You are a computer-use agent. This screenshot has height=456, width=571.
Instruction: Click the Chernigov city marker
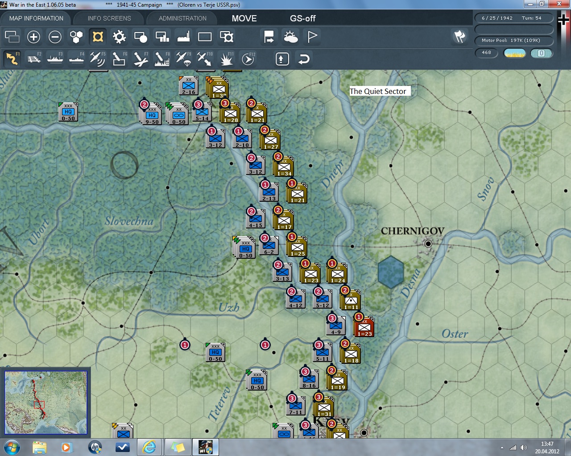tap(428, 244)
